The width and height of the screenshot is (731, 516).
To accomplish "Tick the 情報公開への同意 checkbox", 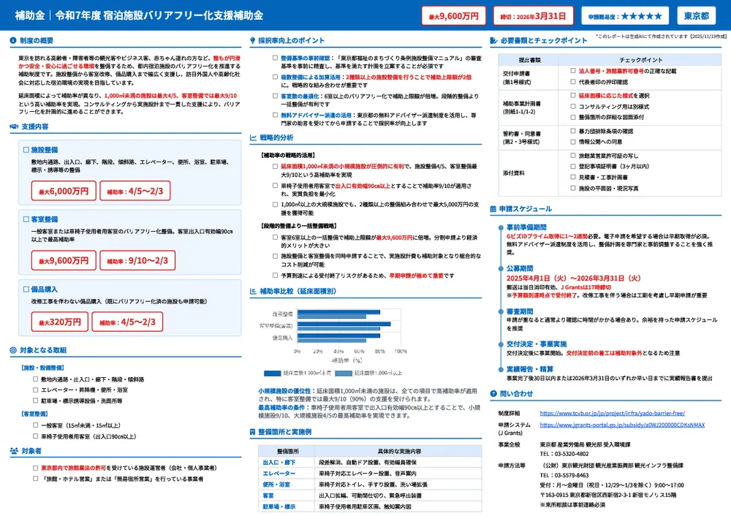I will coord(573,140).
